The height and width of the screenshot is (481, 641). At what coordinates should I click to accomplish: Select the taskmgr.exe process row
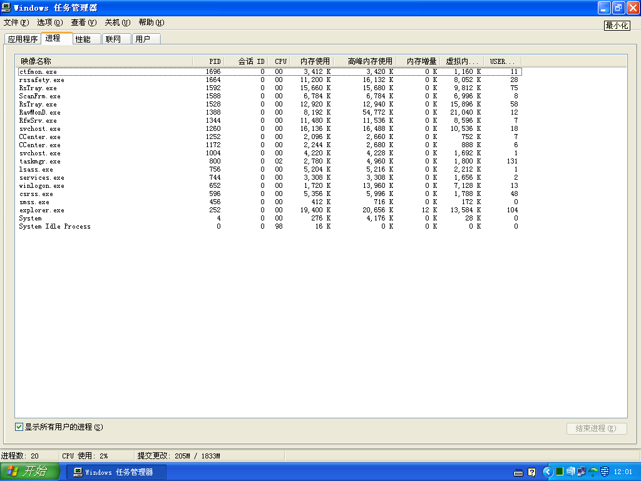pyautogui.click(x=270, y=161)
